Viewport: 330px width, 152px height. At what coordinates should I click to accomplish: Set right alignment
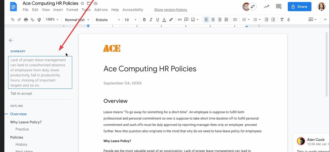point(219,20)
